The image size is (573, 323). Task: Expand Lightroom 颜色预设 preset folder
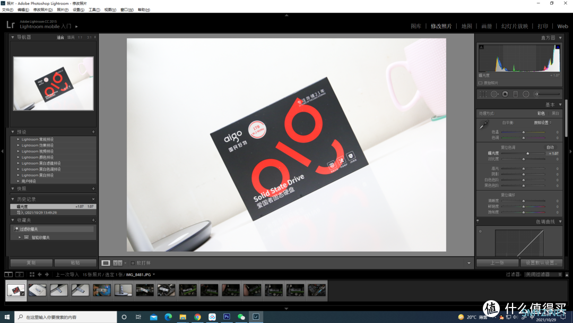(18, 157)
